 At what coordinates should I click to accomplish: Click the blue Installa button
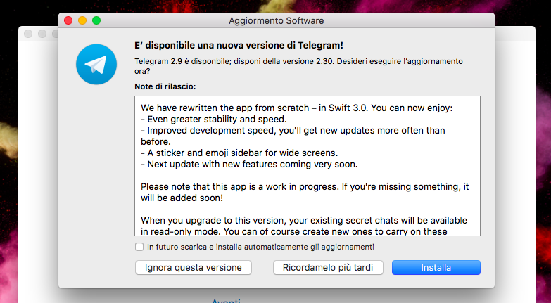436,268
